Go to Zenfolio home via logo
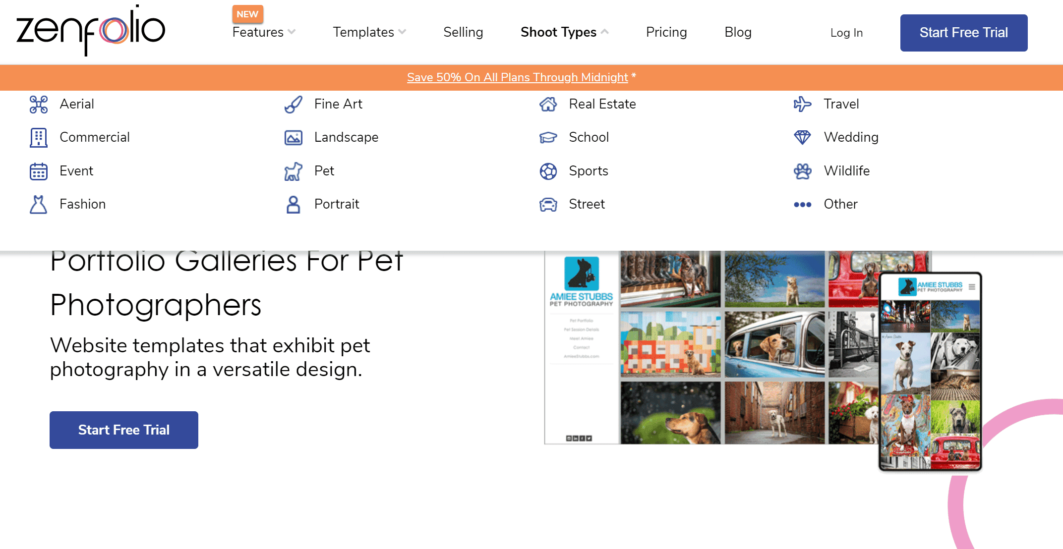The width and height of the screenshot is (1063, 549). click(91, 30)
